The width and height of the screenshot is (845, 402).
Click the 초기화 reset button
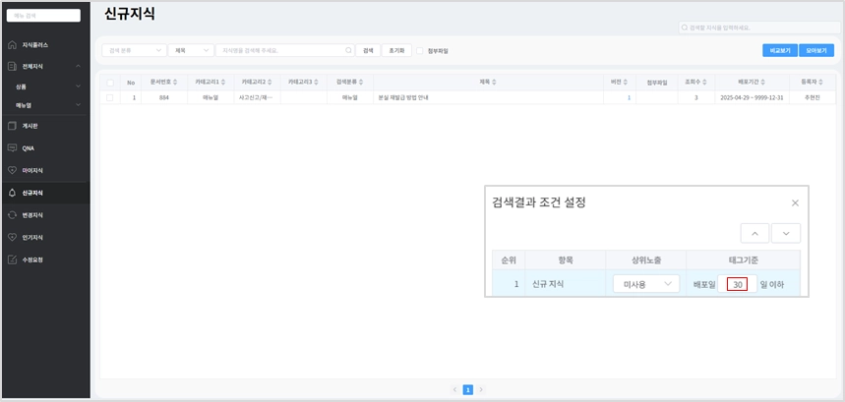coord(396,50)
